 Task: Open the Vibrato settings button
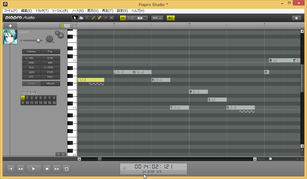tap(50, 83)
